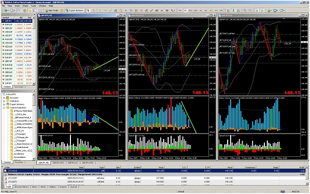Switch to Navigator Favorites tab
The image size is (310, 194).
click(19, 162)
